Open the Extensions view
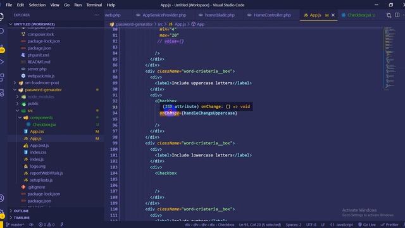The image size is (405, 228). click(1, 77)
